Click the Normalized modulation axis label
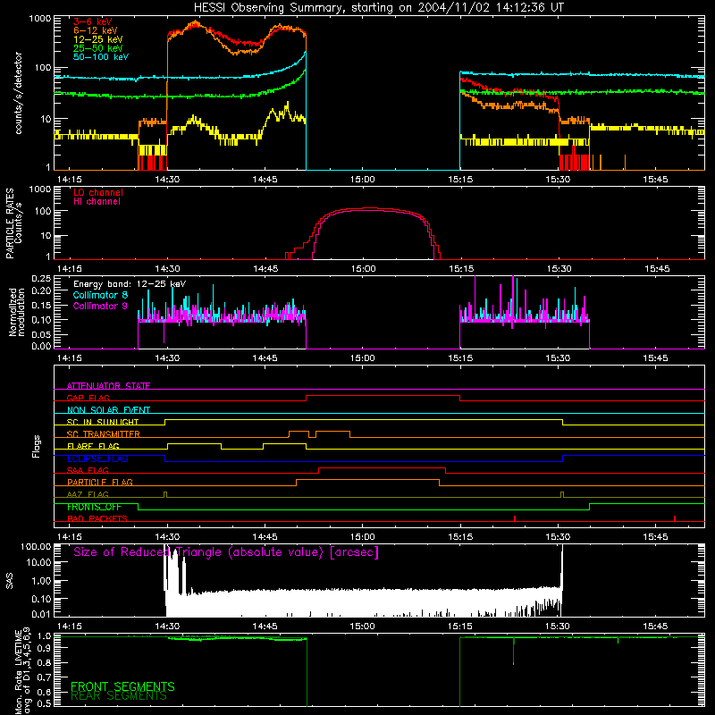This screenshot has width=715, height=715. 16,312
